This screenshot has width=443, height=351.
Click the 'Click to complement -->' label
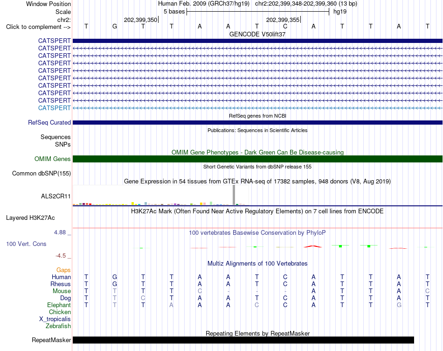(x=38, y=27)
